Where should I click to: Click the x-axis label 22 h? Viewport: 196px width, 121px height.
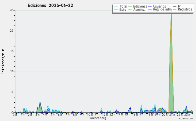(x=180, y=115)
